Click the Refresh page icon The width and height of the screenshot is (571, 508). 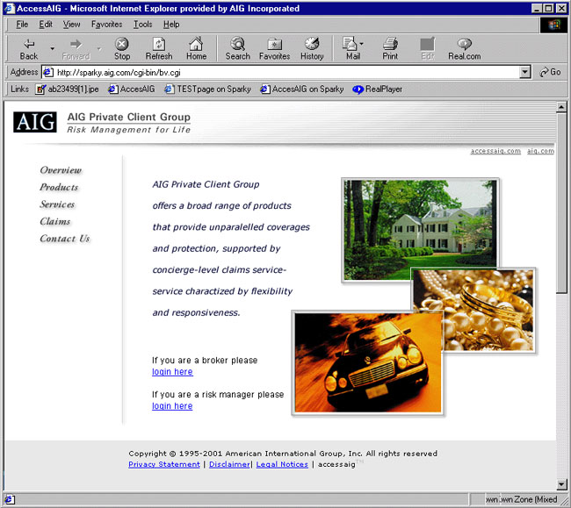[159, 44]
